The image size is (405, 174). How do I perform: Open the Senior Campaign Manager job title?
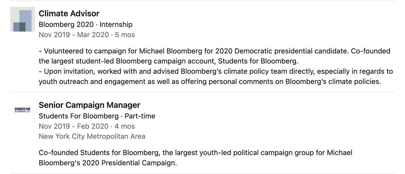[89, 105]
